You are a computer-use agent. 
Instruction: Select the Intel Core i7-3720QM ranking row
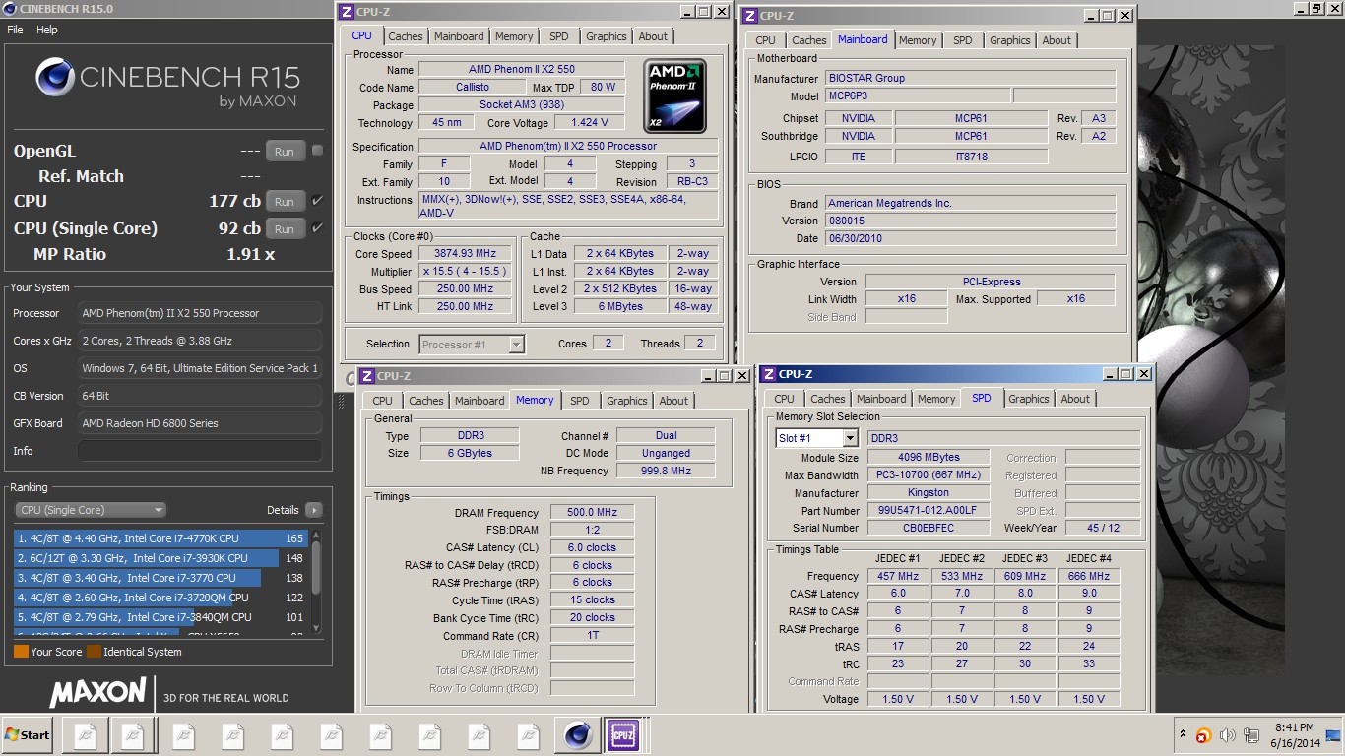click(x=161, y=598)
